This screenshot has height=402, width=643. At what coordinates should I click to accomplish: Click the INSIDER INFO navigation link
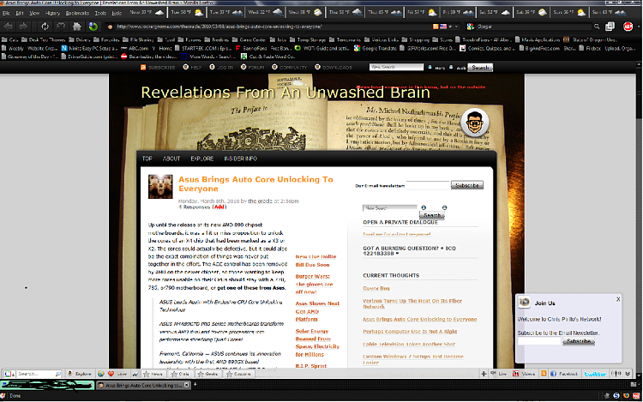point(240,159)
